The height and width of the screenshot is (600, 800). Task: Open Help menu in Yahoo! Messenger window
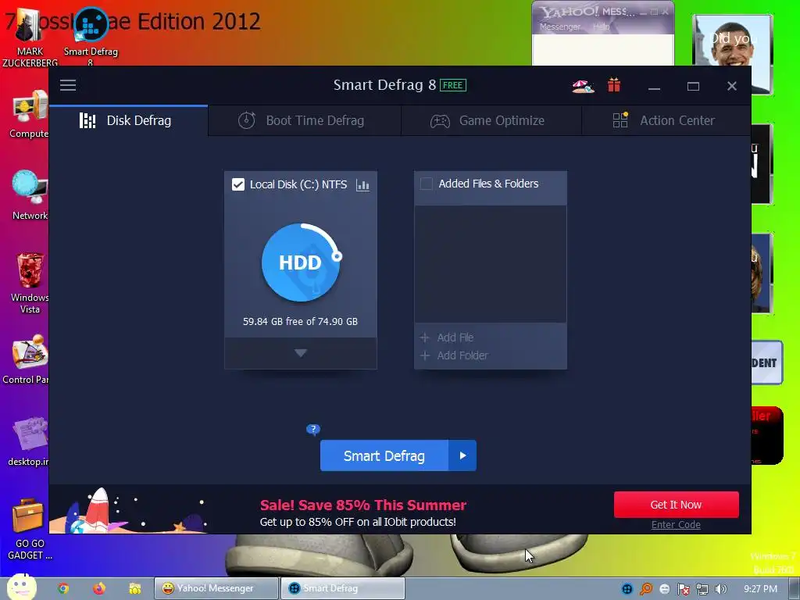601,27
